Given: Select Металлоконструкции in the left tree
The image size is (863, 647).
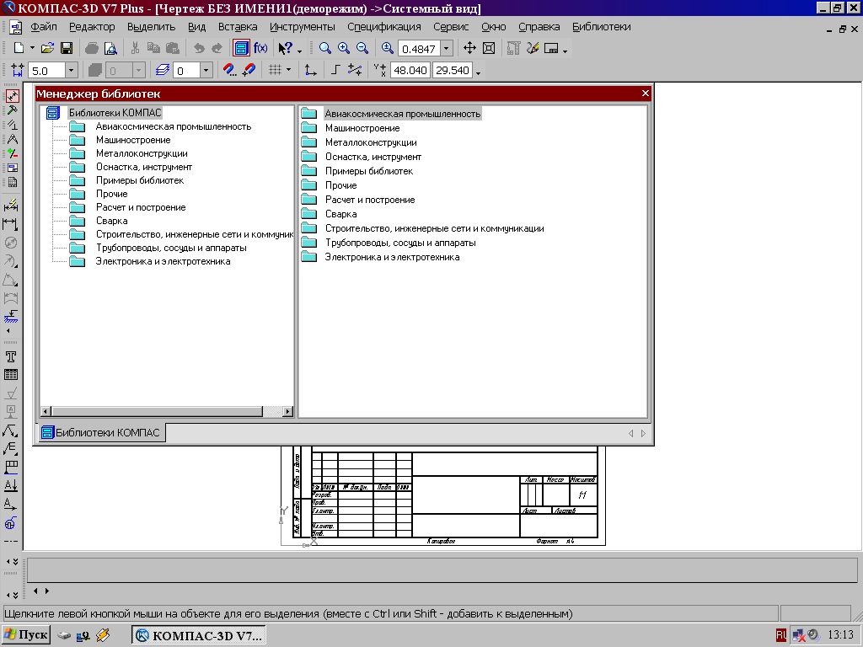Looking at the screenshot, I should (x=142, y=153).
